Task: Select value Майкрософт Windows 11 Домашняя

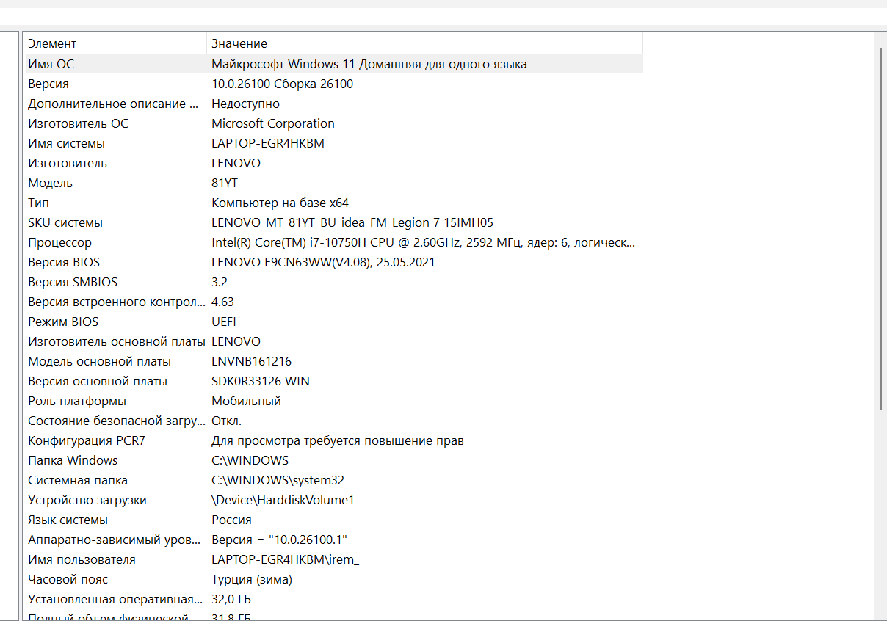Action: pos(369,64)
